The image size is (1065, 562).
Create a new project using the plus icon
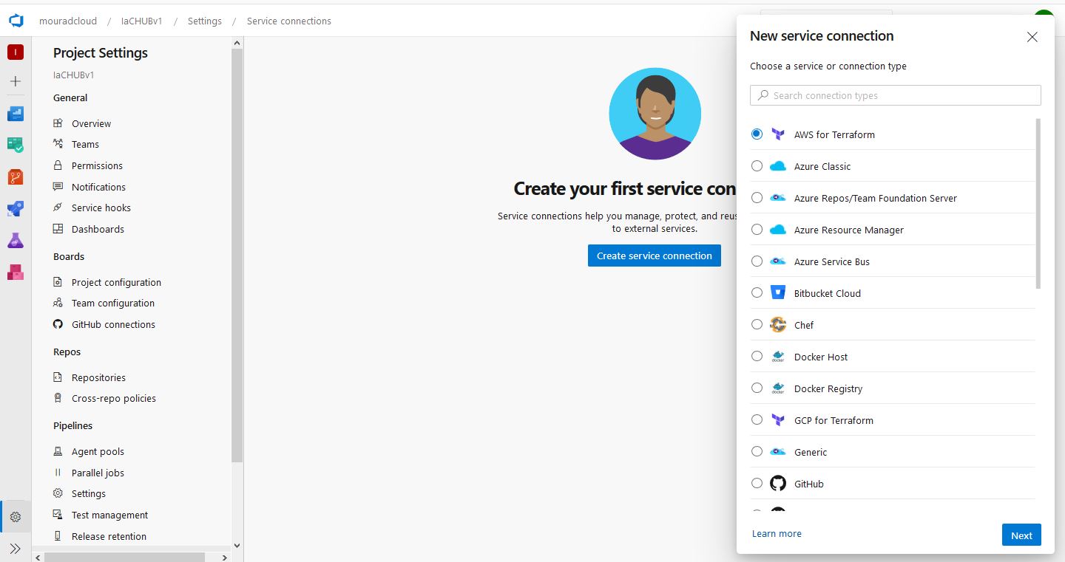click(x=16, y=81)
